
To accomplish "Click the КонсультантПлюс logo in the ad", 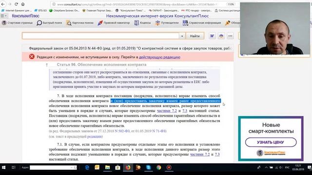I will [271, 153].
